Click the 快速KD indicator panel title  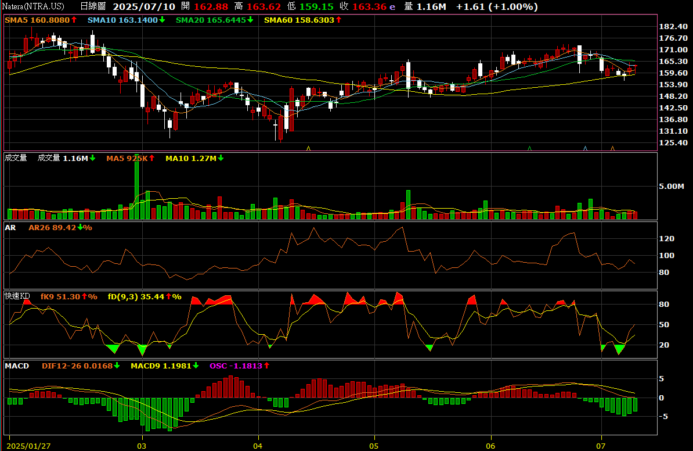click(x=17, y=296)
